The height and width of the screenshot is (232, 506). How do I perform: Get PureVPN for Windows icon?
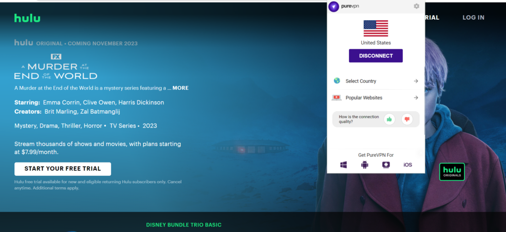coord(343,165)
